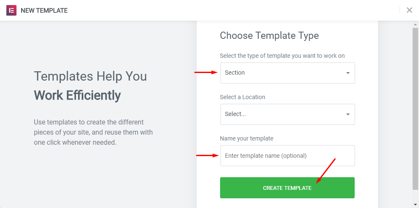419x208 pixels.
Task: Open the Select a Location dropdown
Action: 287,114
